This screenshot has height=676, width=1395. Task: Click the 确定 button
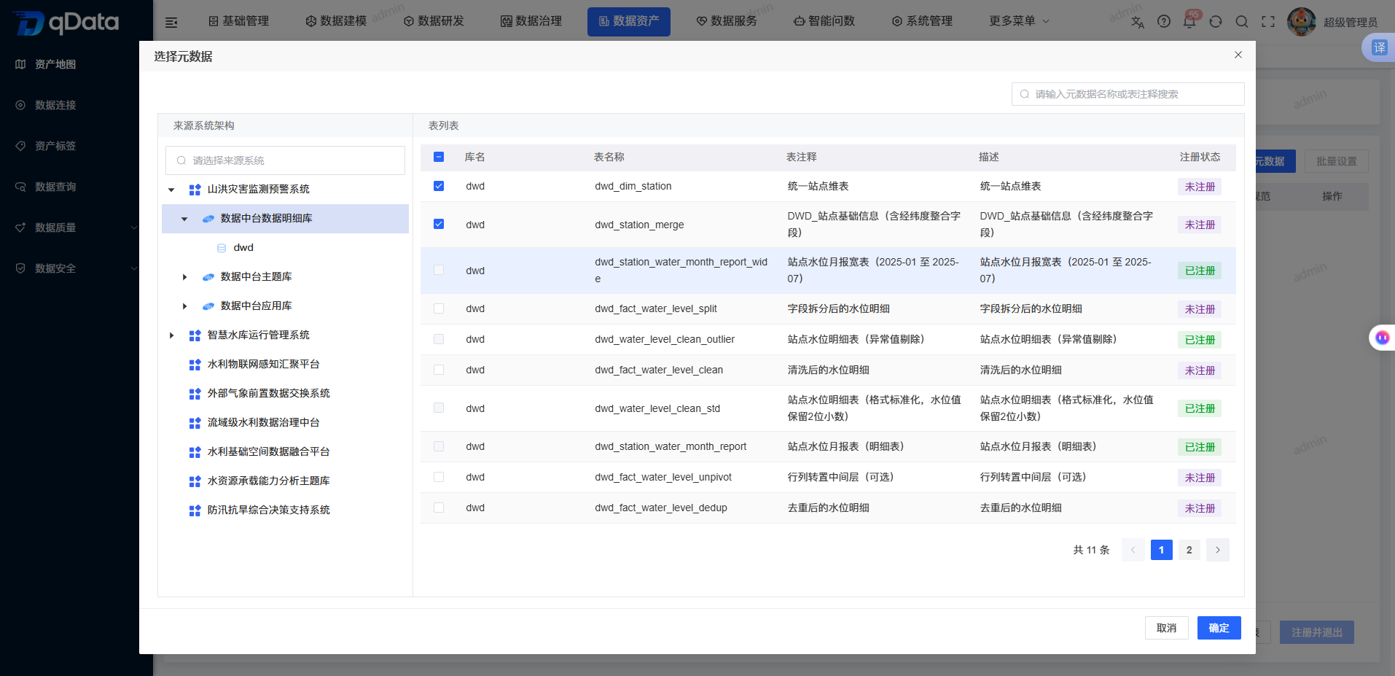point(1219,628)
